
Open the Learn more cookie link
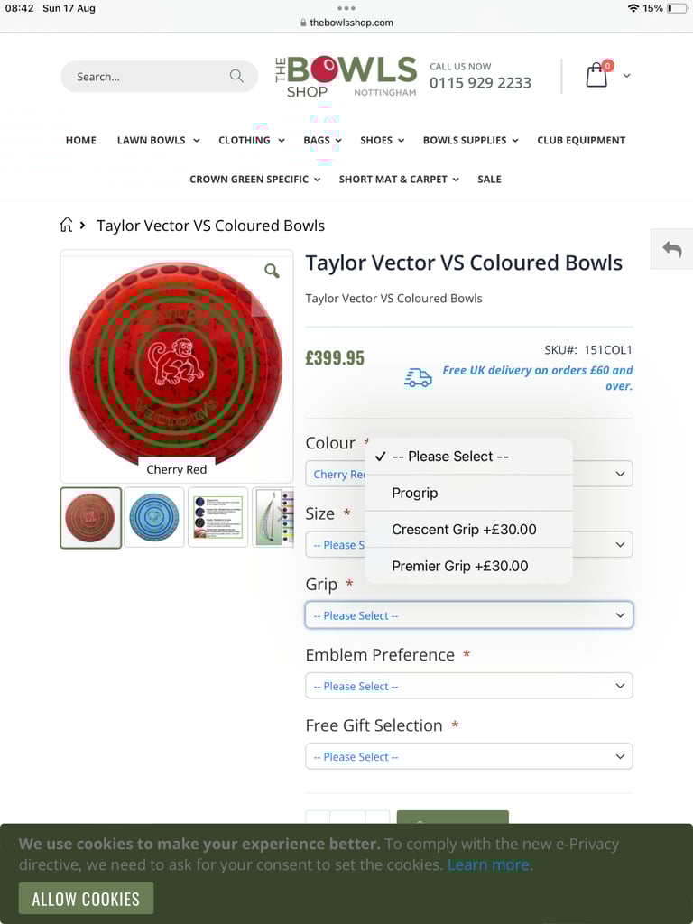click(488, 865)
